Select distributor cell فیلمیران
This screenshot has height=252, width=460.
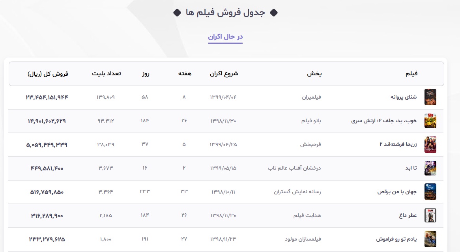coord(311,97)
